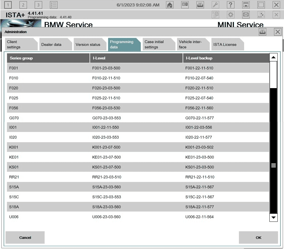284x249 pixels.
Task: Switch to Client settings tab
Action: [21, 44]
